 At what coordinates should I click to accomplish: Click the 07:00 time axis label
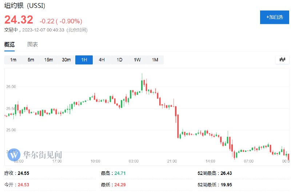click(248, 161)
